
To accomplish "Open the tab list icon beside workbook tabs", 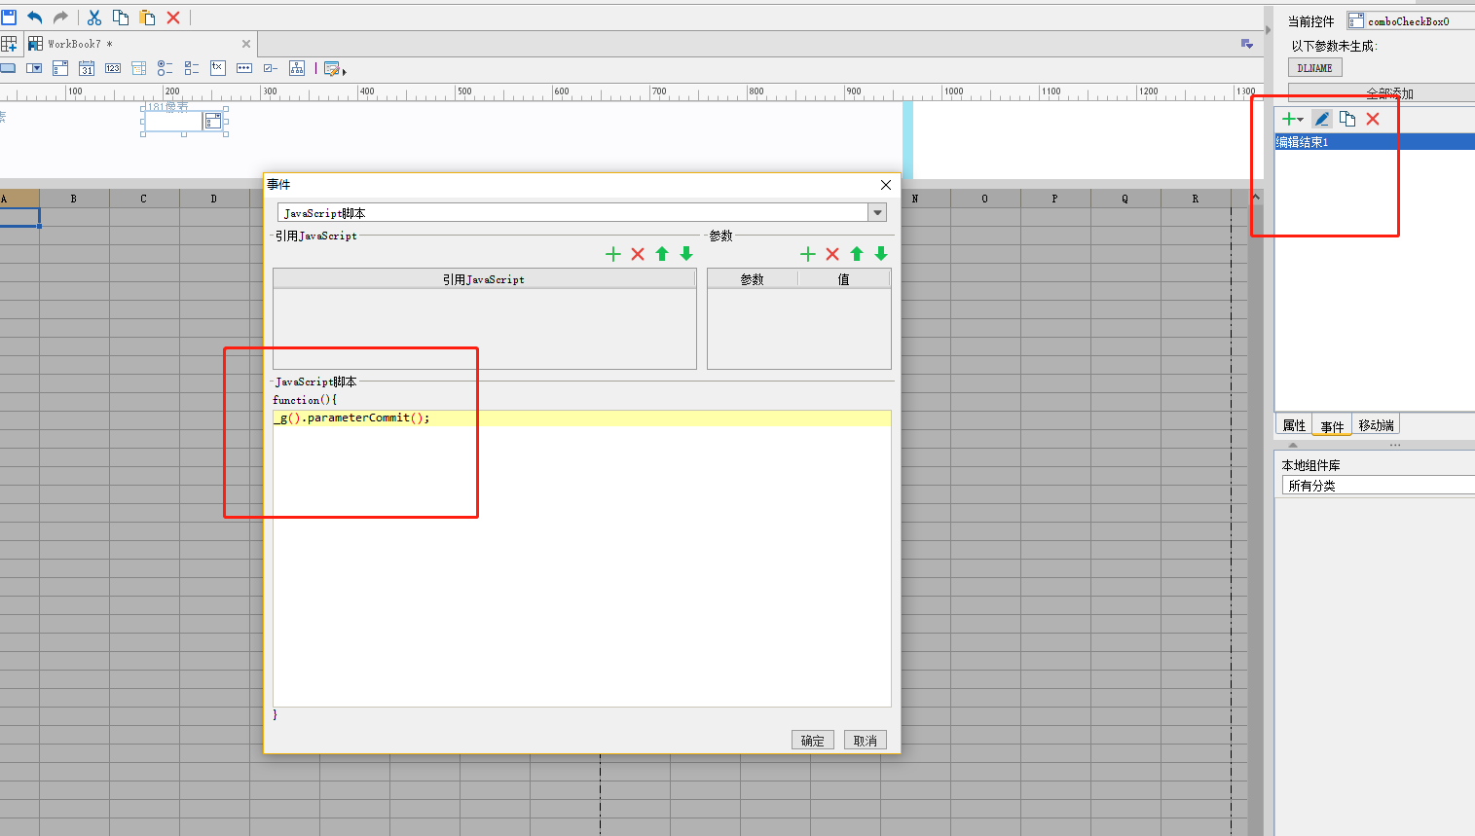I will coord(1247,44).
